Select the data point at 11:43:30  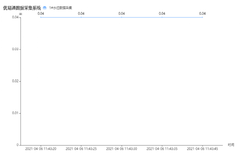[122, 17]
